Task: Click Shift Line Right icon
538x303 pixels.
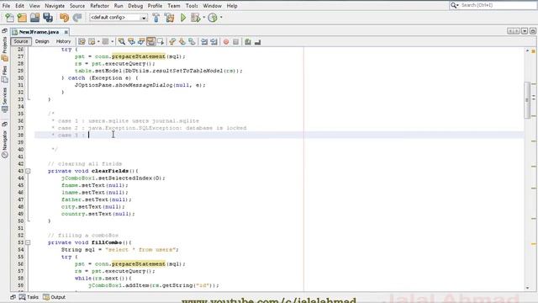Action: pos(214,41)
